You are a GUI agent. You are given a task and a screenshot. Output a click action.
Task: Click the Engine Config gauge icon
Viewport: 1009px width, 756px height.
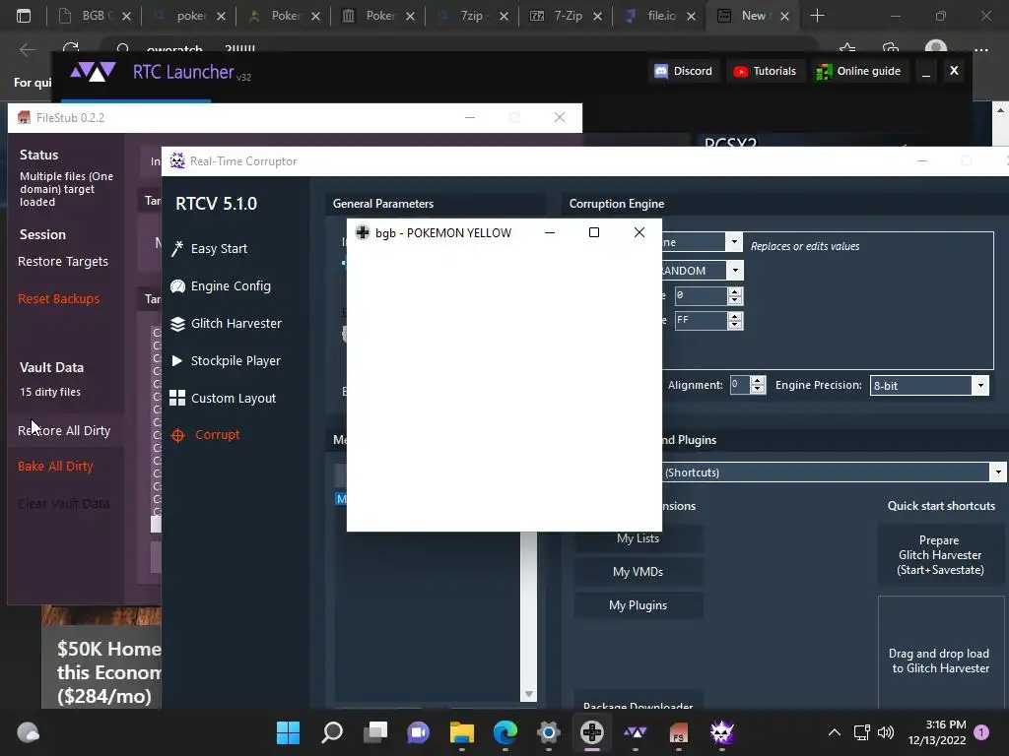(x=177, y=286)
